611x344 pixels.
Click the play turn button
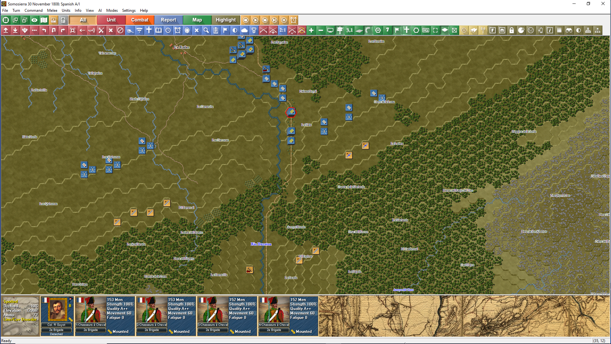255,20
